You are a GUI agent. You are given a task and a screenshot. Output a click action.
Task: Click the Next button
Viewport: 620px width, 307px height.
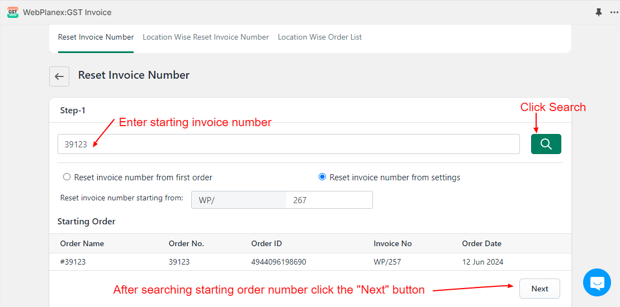click(x=539, y=289)
